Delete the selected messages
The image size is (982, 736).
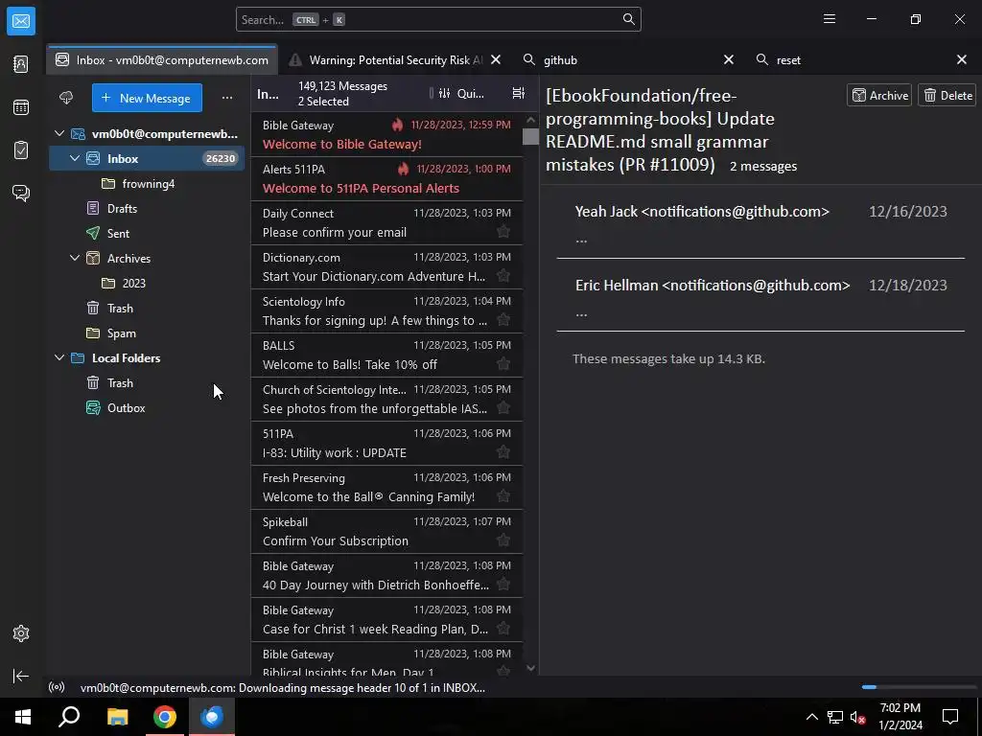(947, 95)
